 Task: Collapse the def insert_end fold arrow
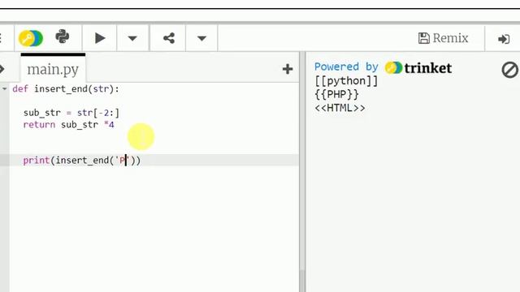(5, 88)
